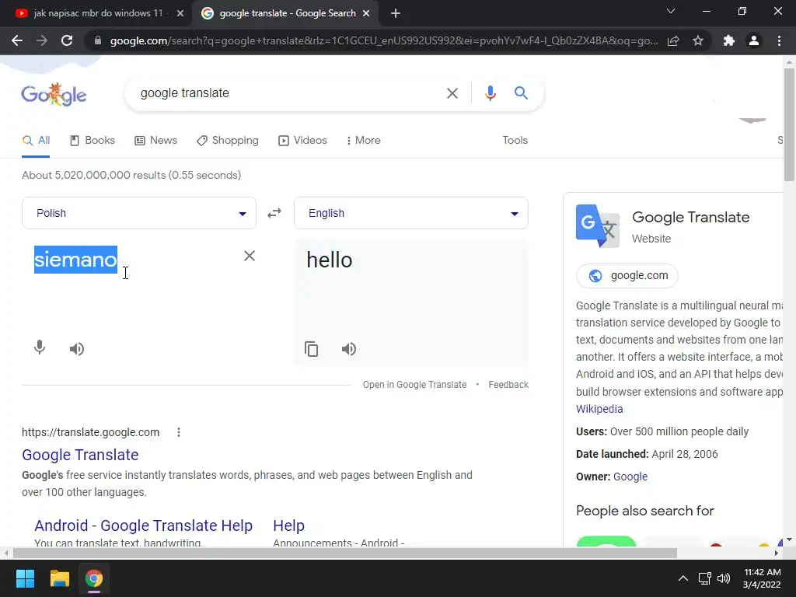The image size is (796, 597).
Task: Listen to the Polish source text
Action: (x=77, y=349)
